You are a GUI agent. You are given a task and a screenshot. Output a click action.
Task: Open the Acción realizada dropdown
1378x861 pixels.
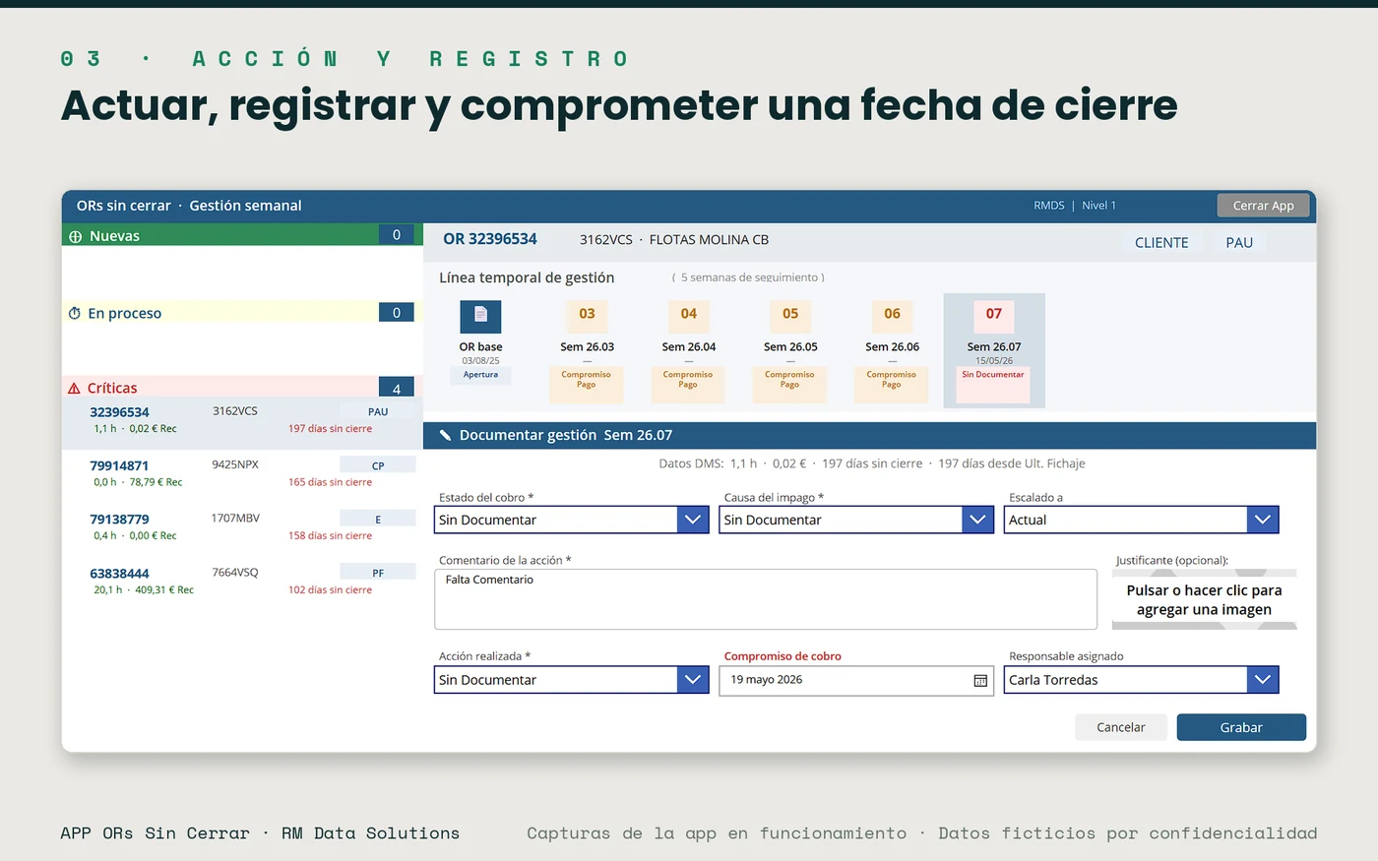(571, 680)
